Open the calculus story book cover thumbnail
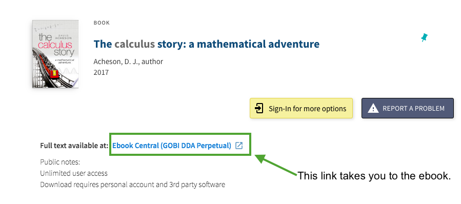The image size is (461, 204). coord(55,54)
